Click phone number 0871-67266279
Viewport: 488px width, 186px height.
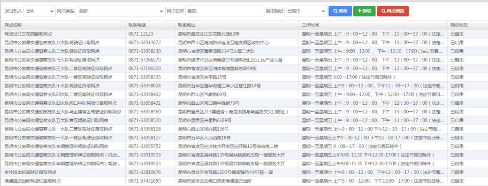click(145, 60)
